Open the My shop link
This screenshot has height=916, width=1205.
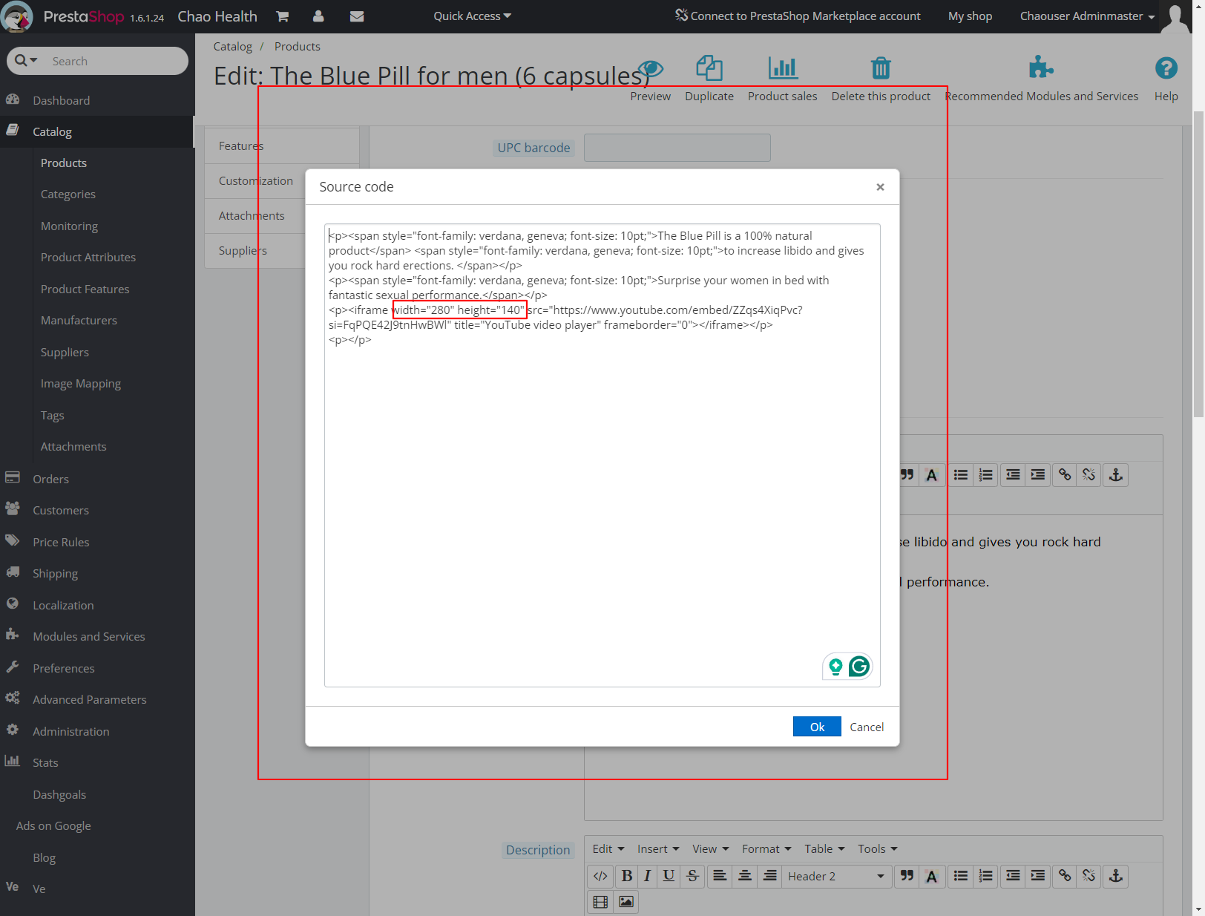pyautogui.click(x=970, y=16)
